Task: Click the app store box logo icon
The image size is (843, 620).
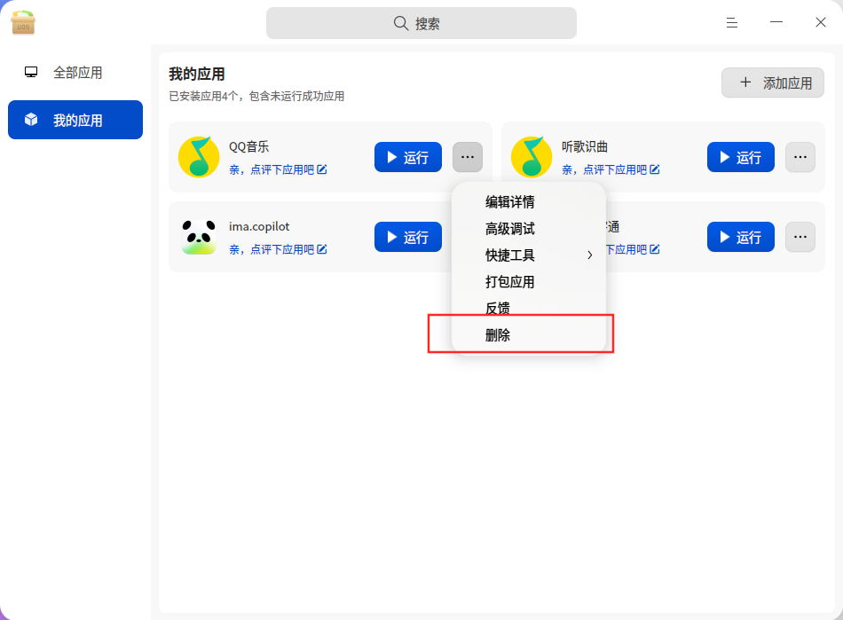Action: point(23,22)
